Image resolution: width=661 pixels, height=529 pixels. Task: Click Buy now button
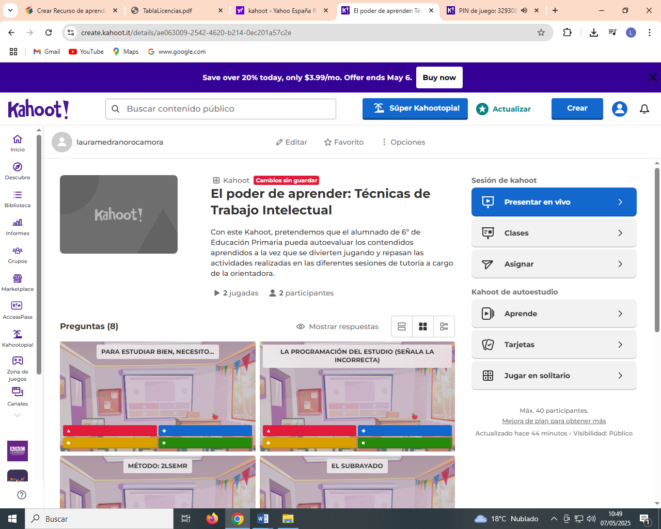point(439,77)
